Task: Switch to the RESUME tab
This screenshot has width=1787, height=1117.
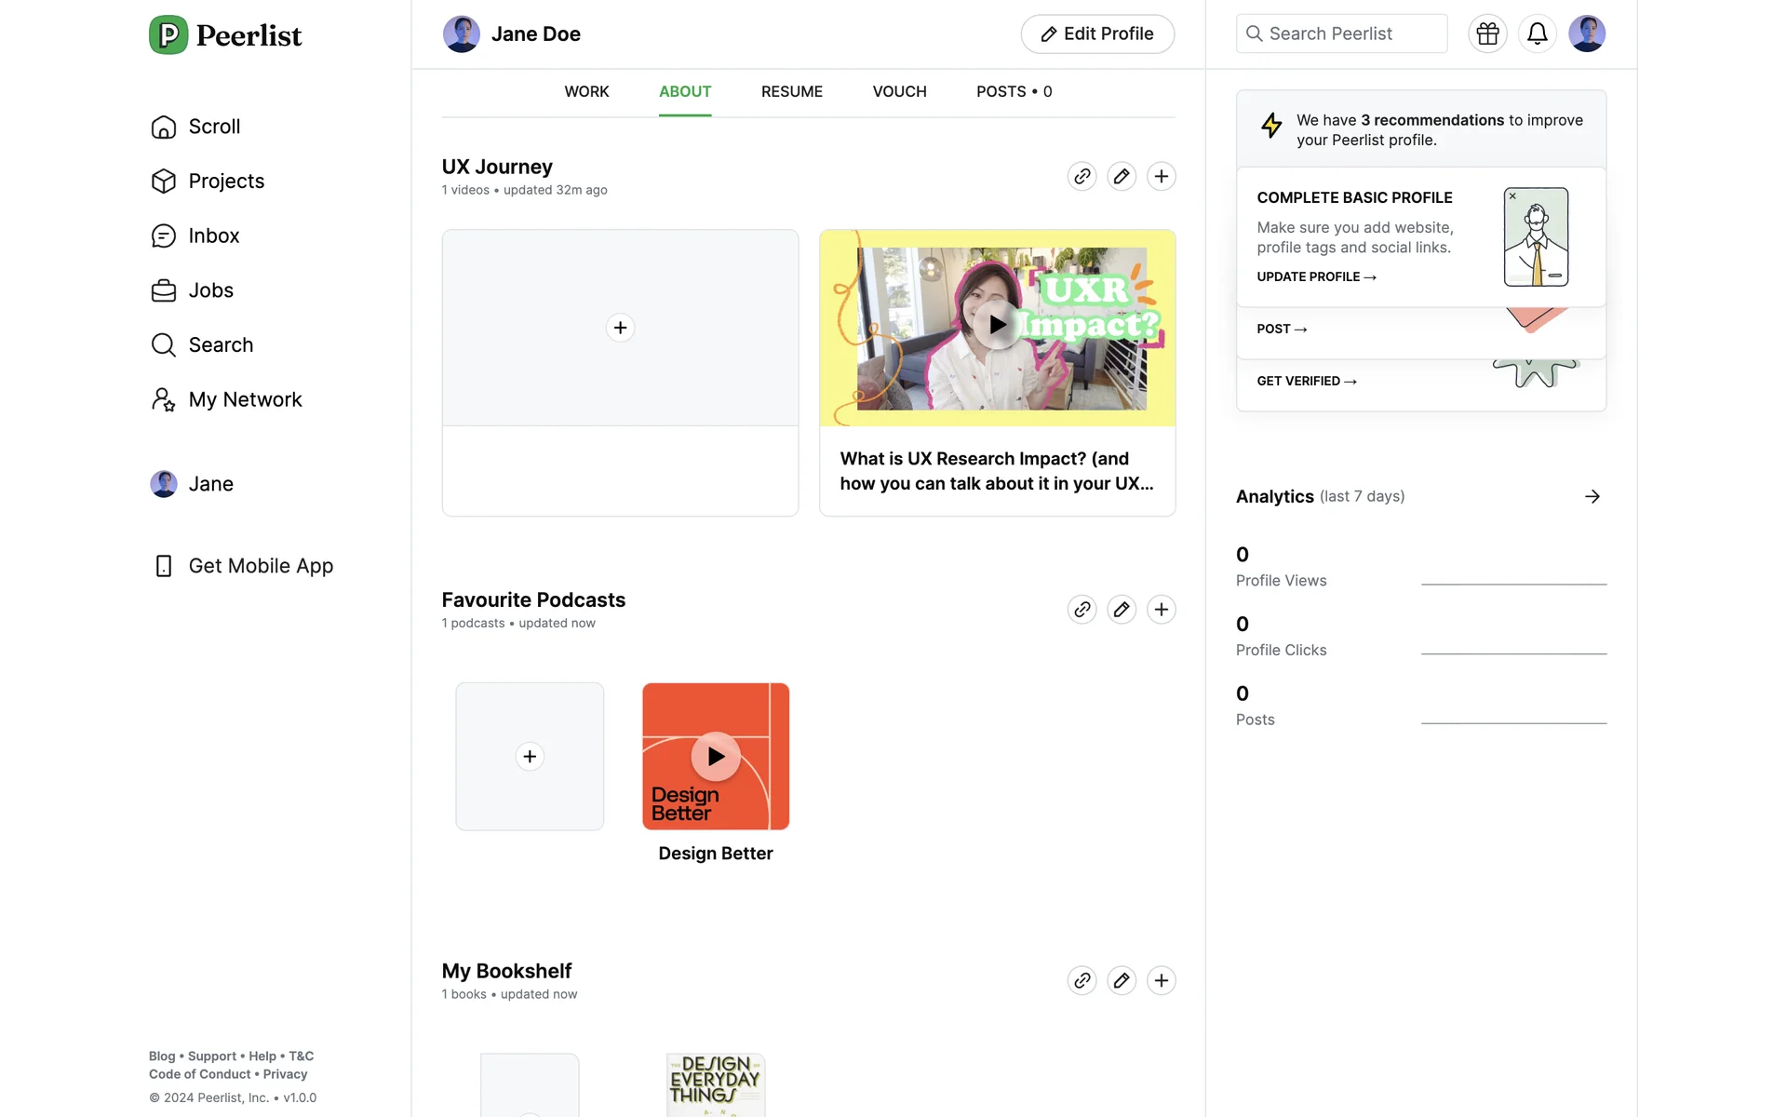Action: coord(791,91)
